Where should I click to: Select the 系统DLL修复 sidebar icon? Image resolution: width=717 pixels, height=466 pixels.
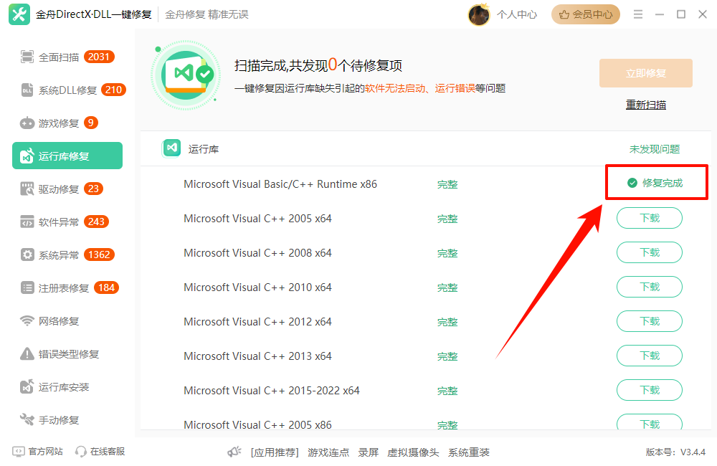click(27, 90)
